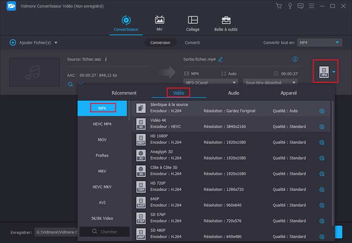This screenshot has height=243, width=352.
Task: Expand the Ajouter Fichier(s) dropdown arrow
Action: tap(56, 43)
